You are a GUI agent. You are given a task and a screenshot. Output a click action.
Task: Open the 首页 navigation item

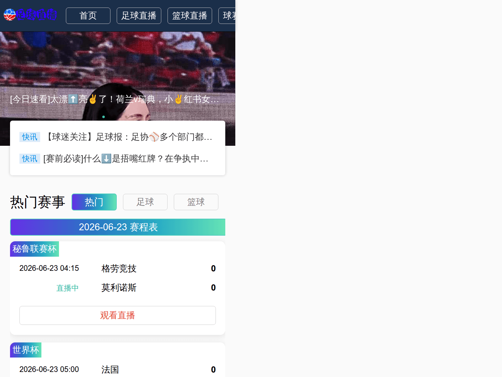click(x=88, y=16)
